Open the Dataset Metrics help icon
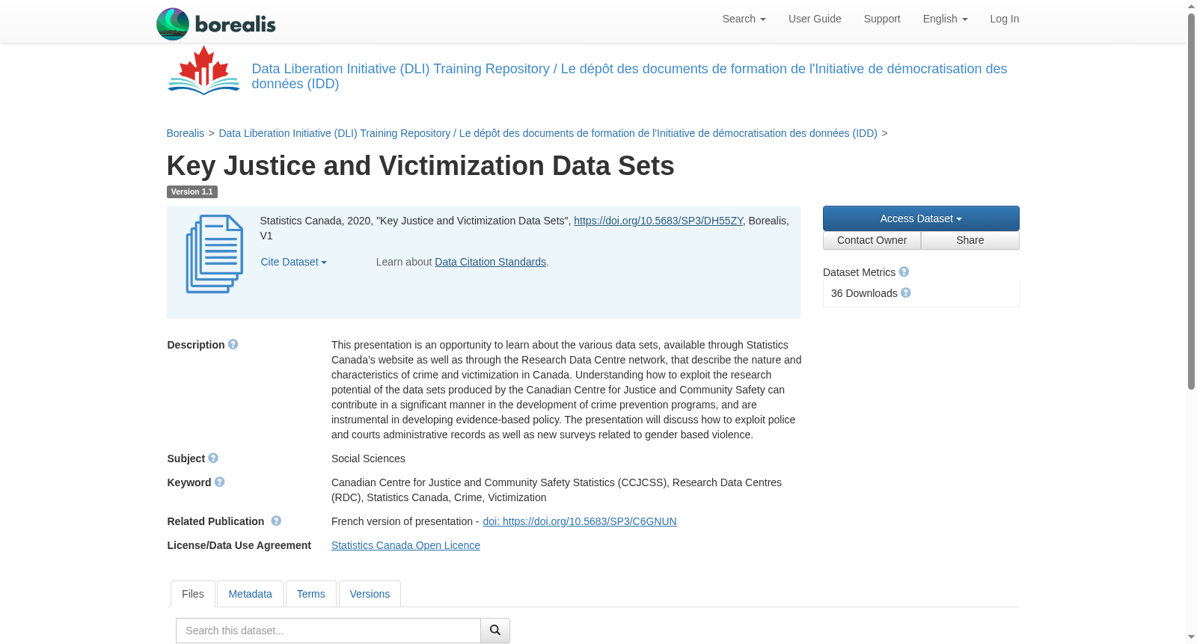The height and width of the screenshot is (644, 1197). click(904, 272)
